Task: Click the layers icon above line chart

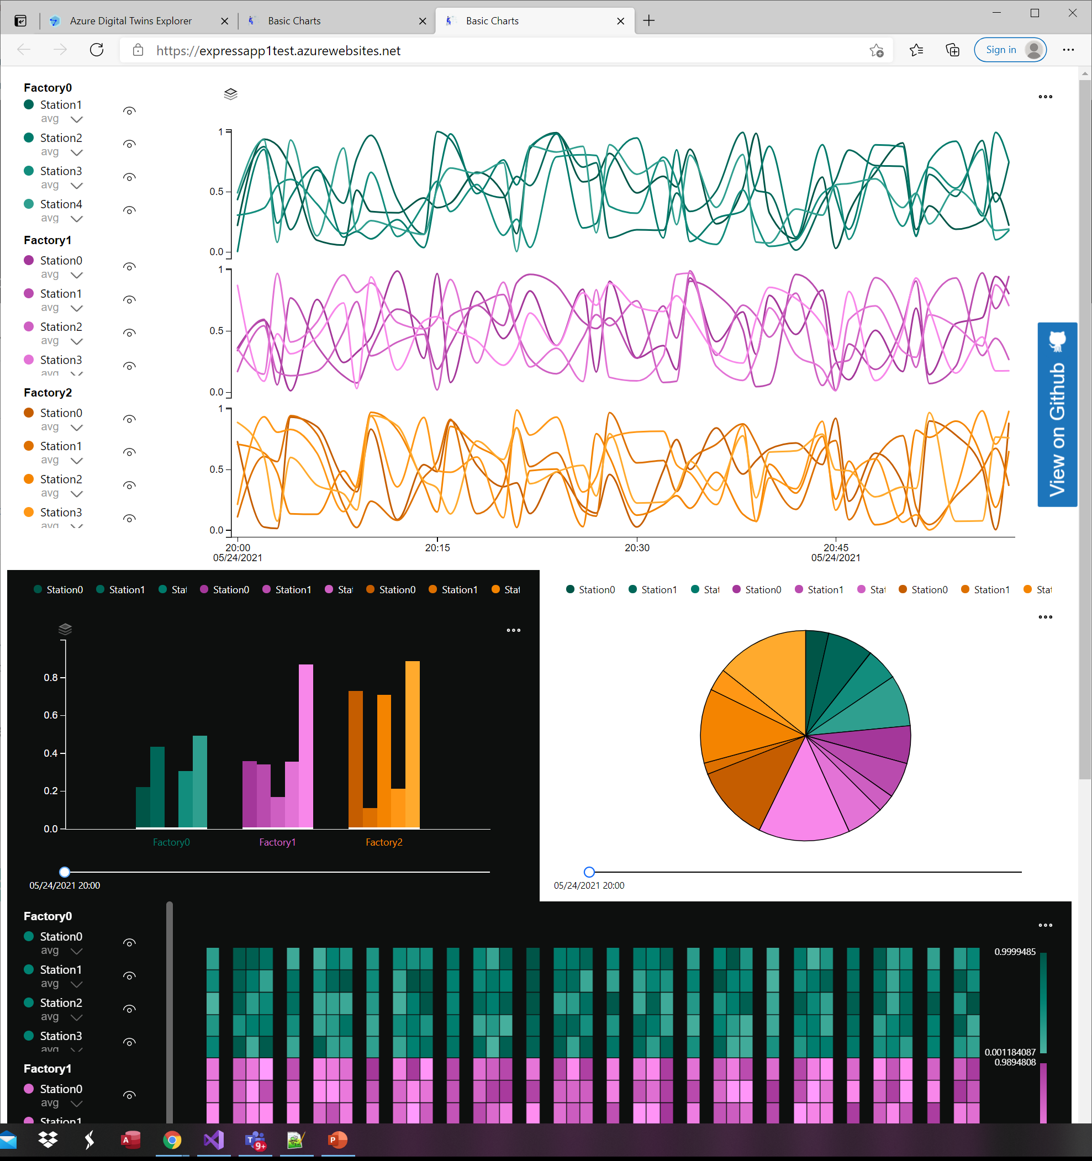Action: 231,94
